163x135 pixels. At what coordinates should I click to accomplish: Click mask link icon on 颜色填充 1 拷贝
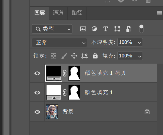point(65,73)
